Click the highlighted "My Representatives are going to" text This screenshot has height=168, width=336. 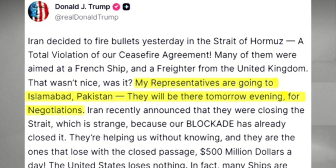(204, 83)
